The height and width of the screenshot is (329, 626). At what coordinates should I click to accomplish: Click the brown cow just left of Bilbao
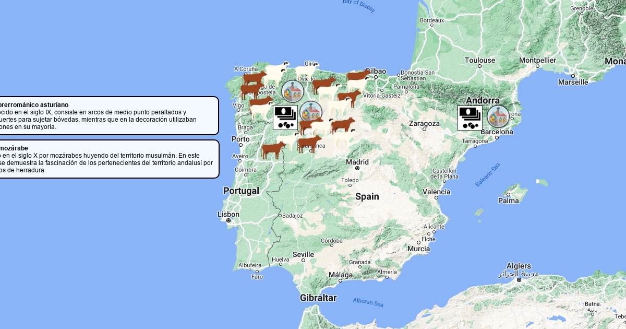click(x=358, y=79)
